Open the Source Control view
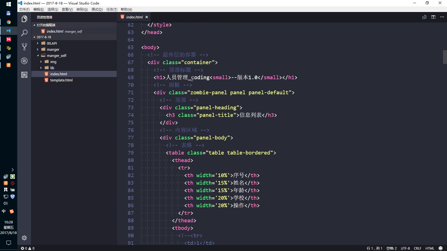Image resolution: width=447 pixels, height=251 pixels. click(x=24, y=47)
